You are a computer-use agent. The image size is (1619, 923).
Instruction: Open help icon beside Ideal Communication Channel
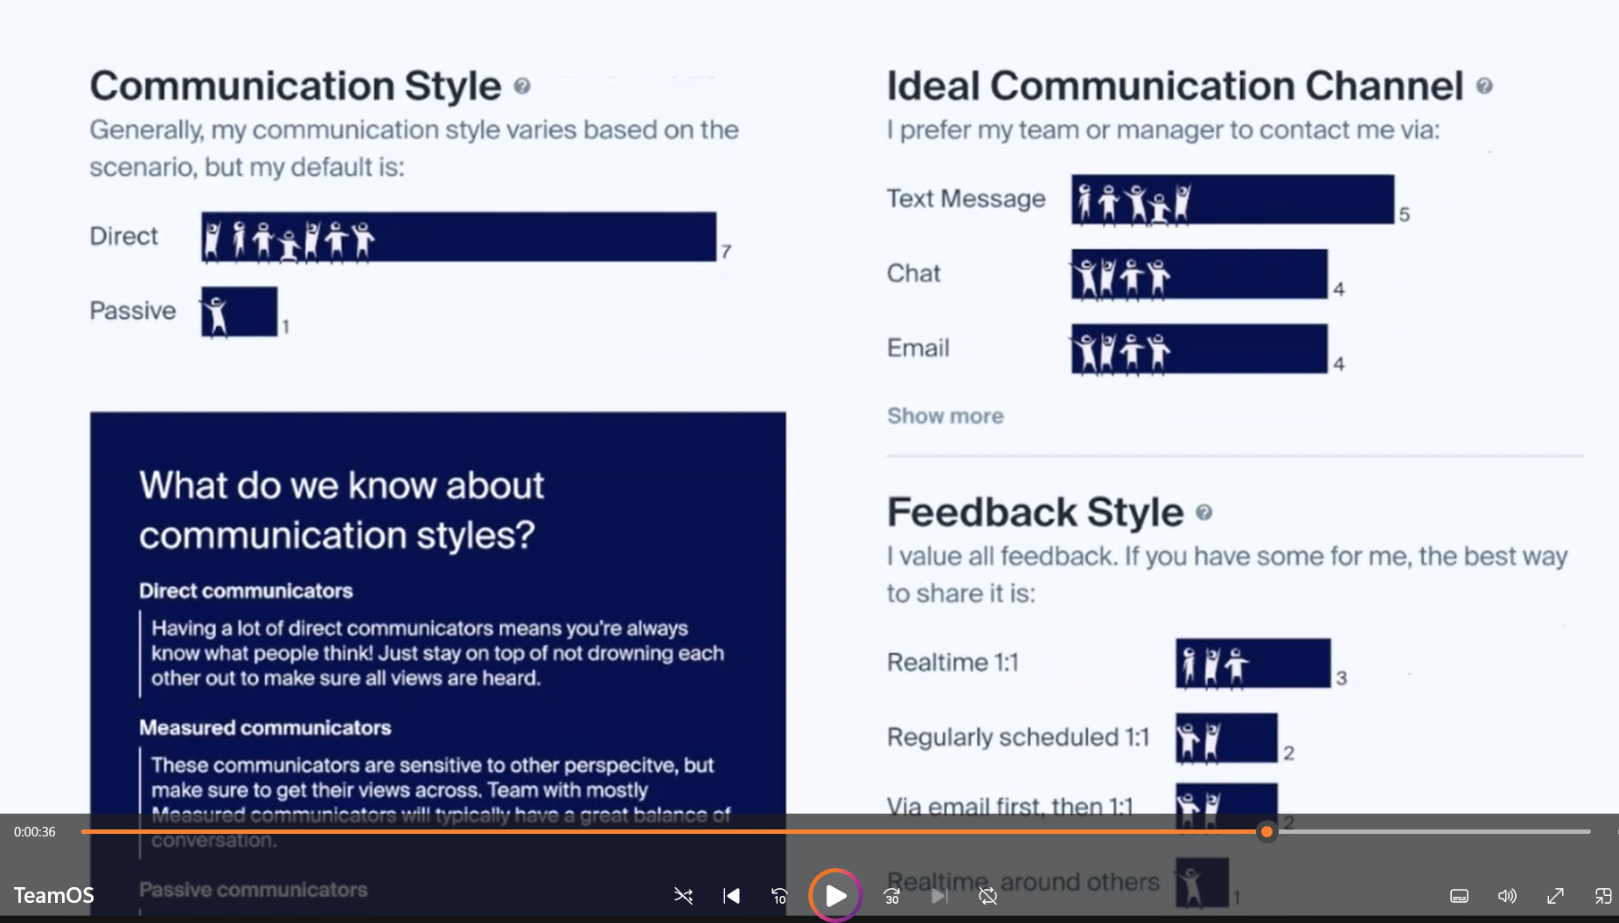click(1484, 86)
